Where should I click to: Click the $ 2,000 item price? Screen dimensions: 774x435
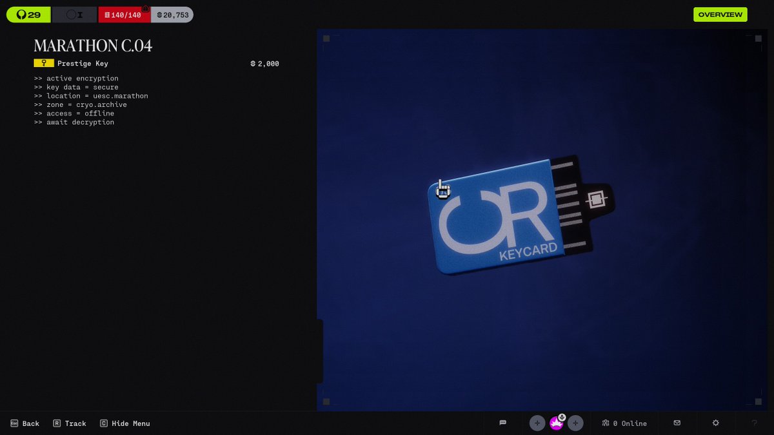(x=264, y=64)
